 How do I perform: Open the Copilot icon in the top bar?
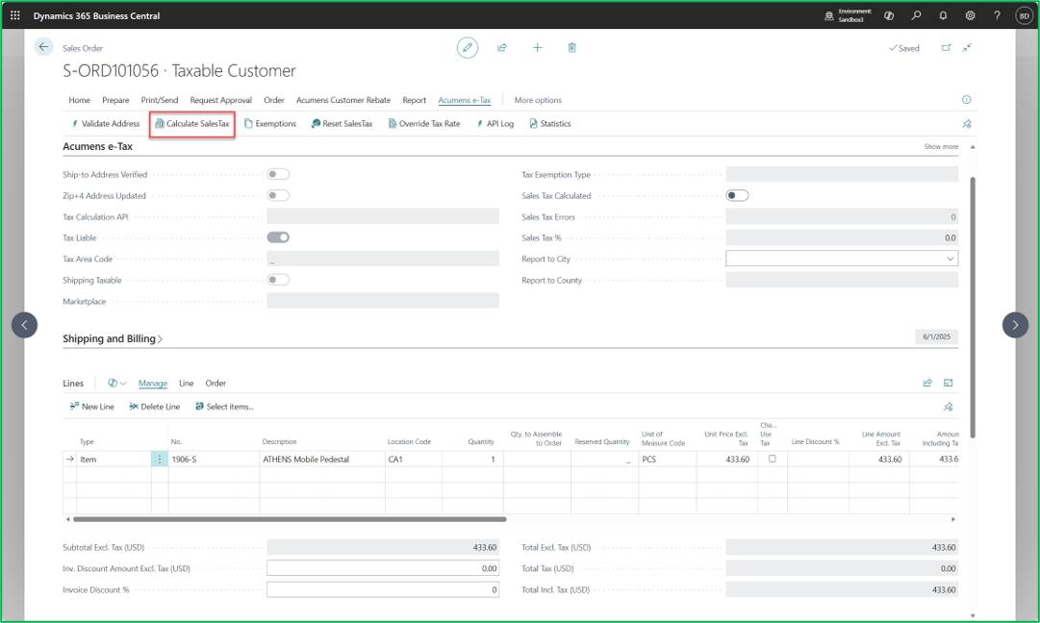click(889, 15)
